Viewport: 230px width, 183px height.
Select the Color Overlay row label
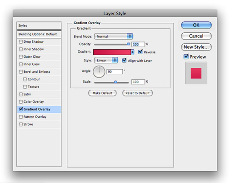[x=34, y=102]
